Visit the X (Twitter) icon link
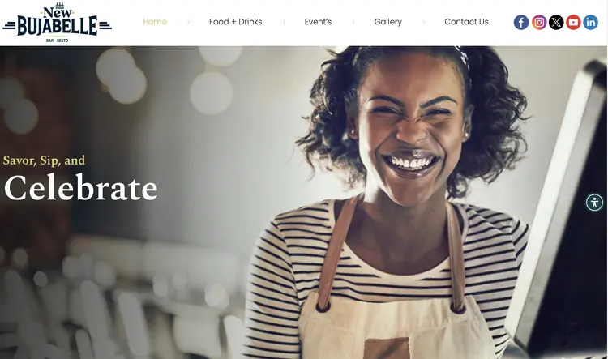Screen dimensions: 608x359 (x=556, y=22)
